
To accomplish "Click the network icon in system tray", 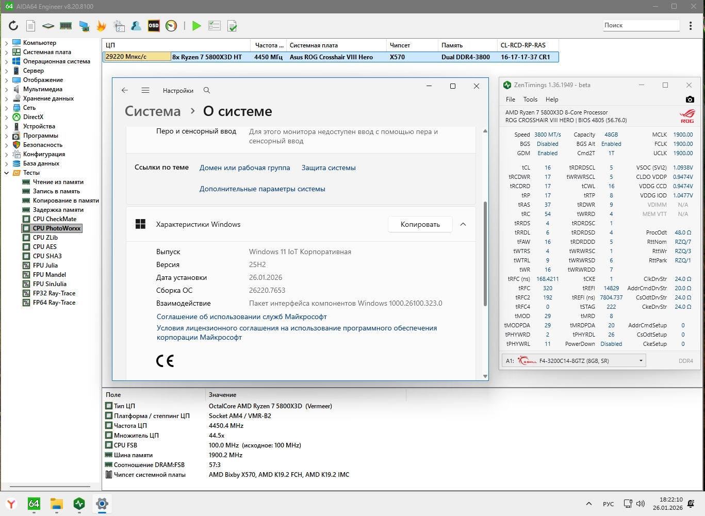I will click(x=628, y=504).
